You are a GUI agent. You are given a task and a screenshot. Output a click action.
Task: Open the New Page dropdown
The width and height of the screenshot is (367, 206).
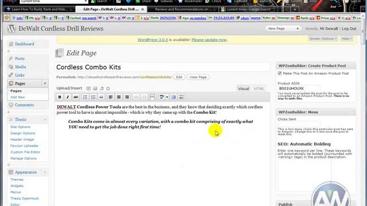click(283, 29)
